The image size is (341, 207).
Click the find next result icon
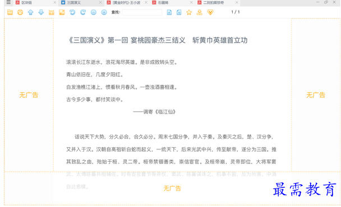[x=179, y=12]
